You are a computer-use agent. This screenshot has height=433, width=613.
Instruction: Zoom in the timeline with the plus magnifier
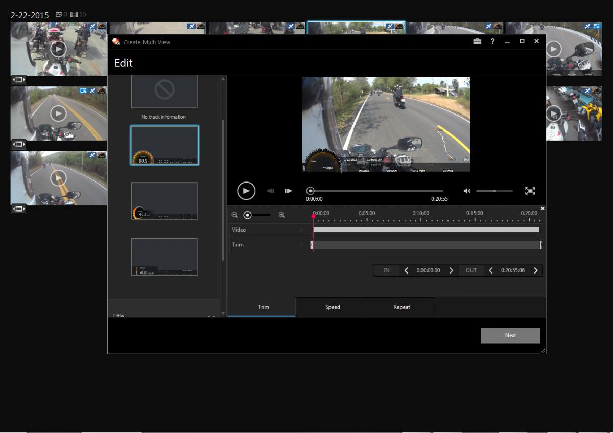tap(281, 215)
